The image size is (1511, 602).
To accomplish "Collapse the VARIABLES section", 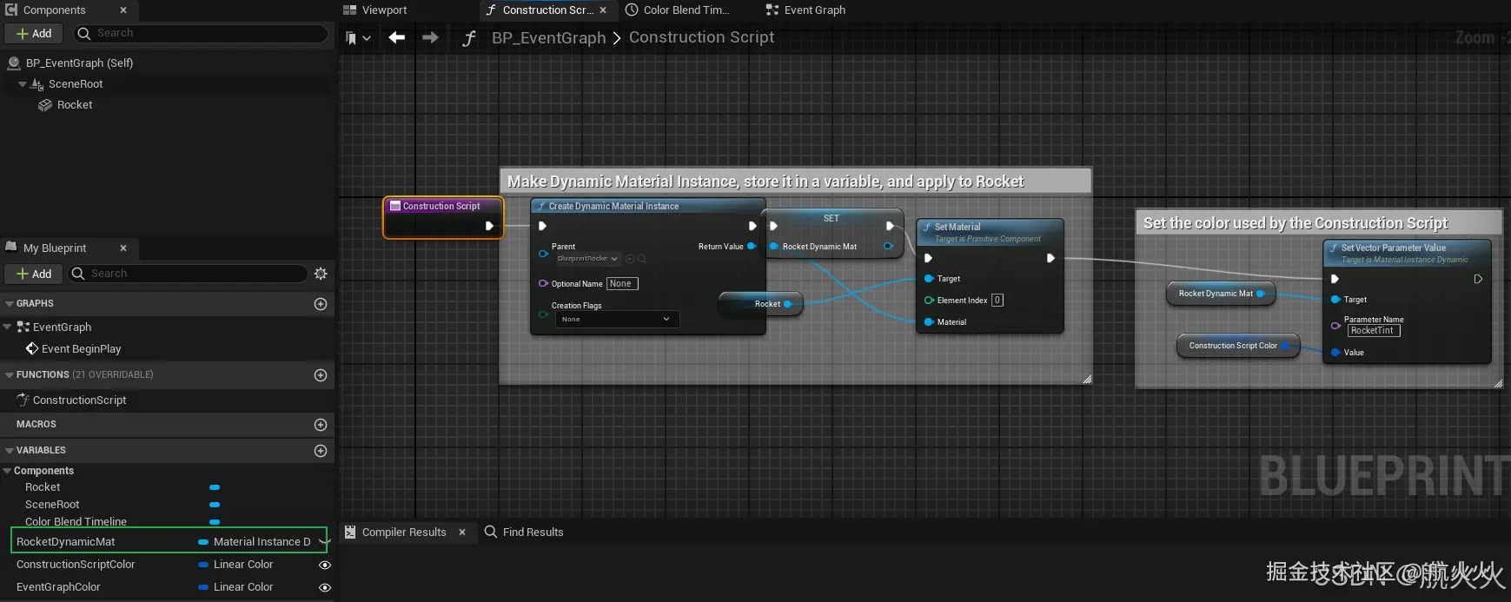I will pyautogui.click(x=9, y=451).
